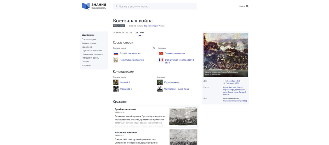This screenshot has width=329, height=145.
Task: Click the Николай I portrait thumbnail
Action: click(x=116, y=82)
